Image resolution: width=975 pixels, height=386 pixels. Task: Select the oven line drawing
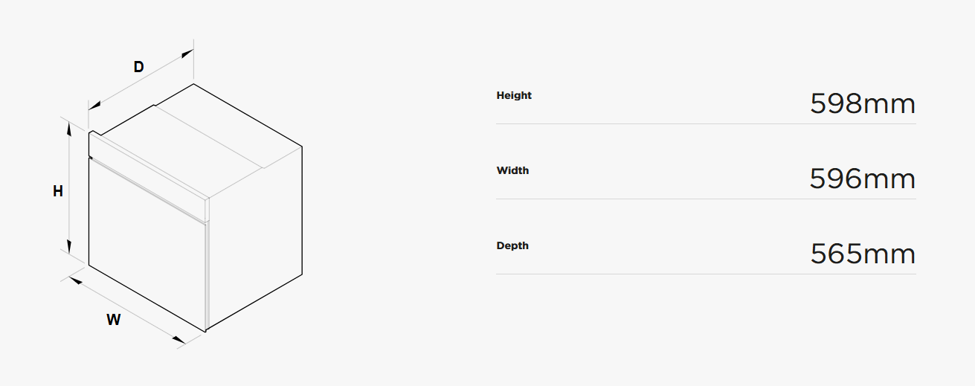tap(195, 208)
